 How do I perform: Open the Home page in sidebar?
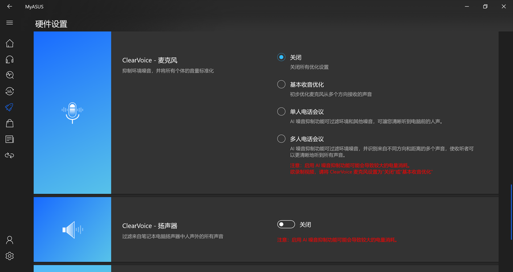(9, 43)
